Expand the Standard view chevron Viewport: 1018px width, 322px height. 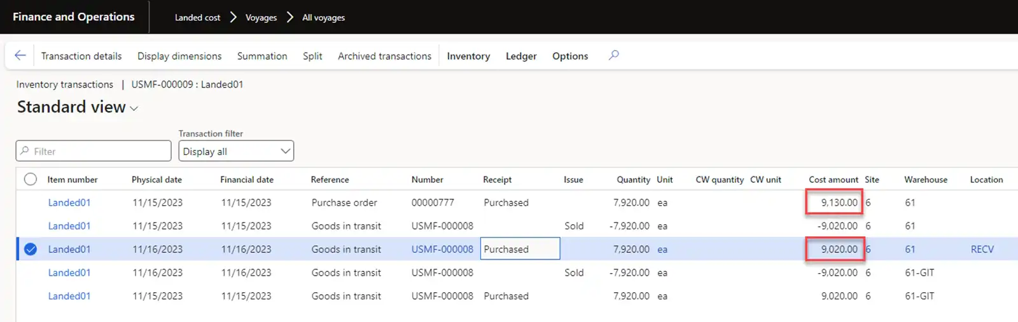click(x=134, y=109)
